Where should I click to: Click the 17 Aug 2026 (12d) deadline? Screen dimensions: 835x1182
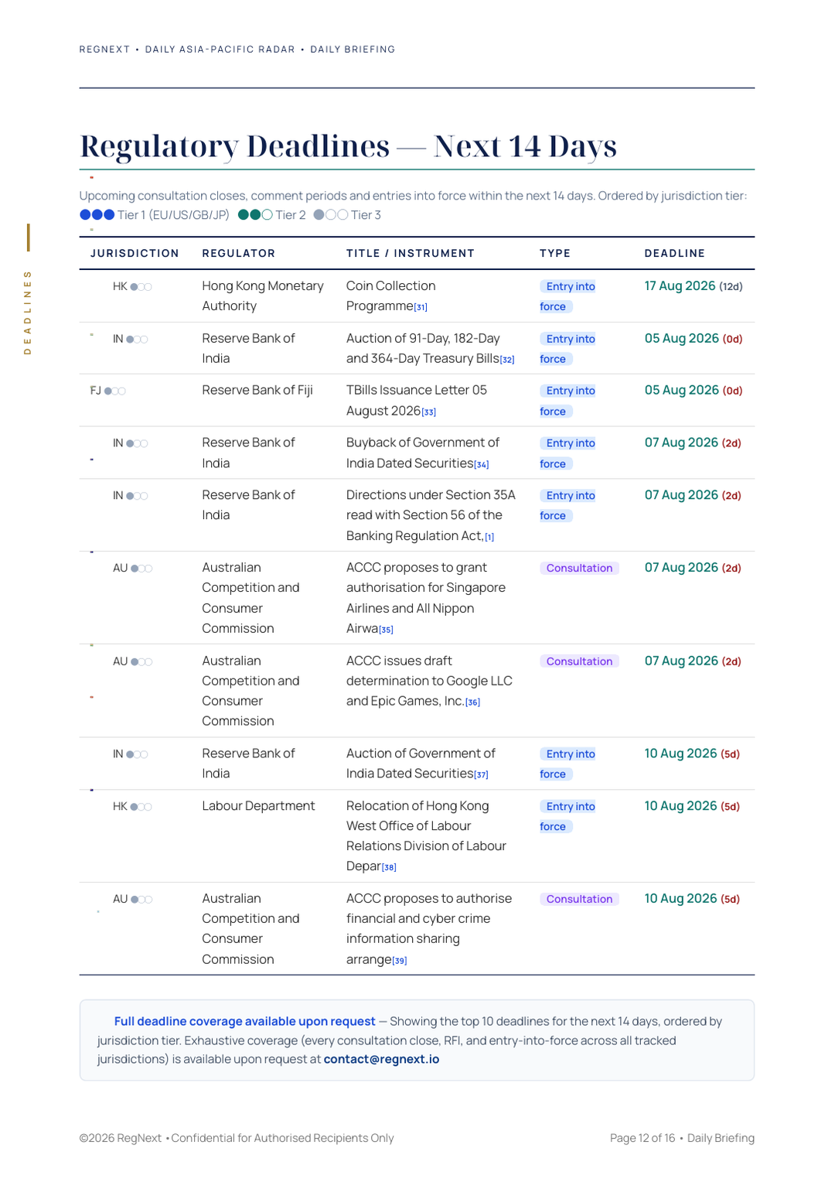(694, 286)
